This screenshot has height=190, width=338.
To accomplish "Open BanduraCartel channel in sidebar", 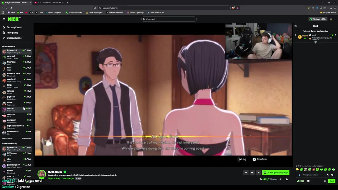I will point(17,74).
